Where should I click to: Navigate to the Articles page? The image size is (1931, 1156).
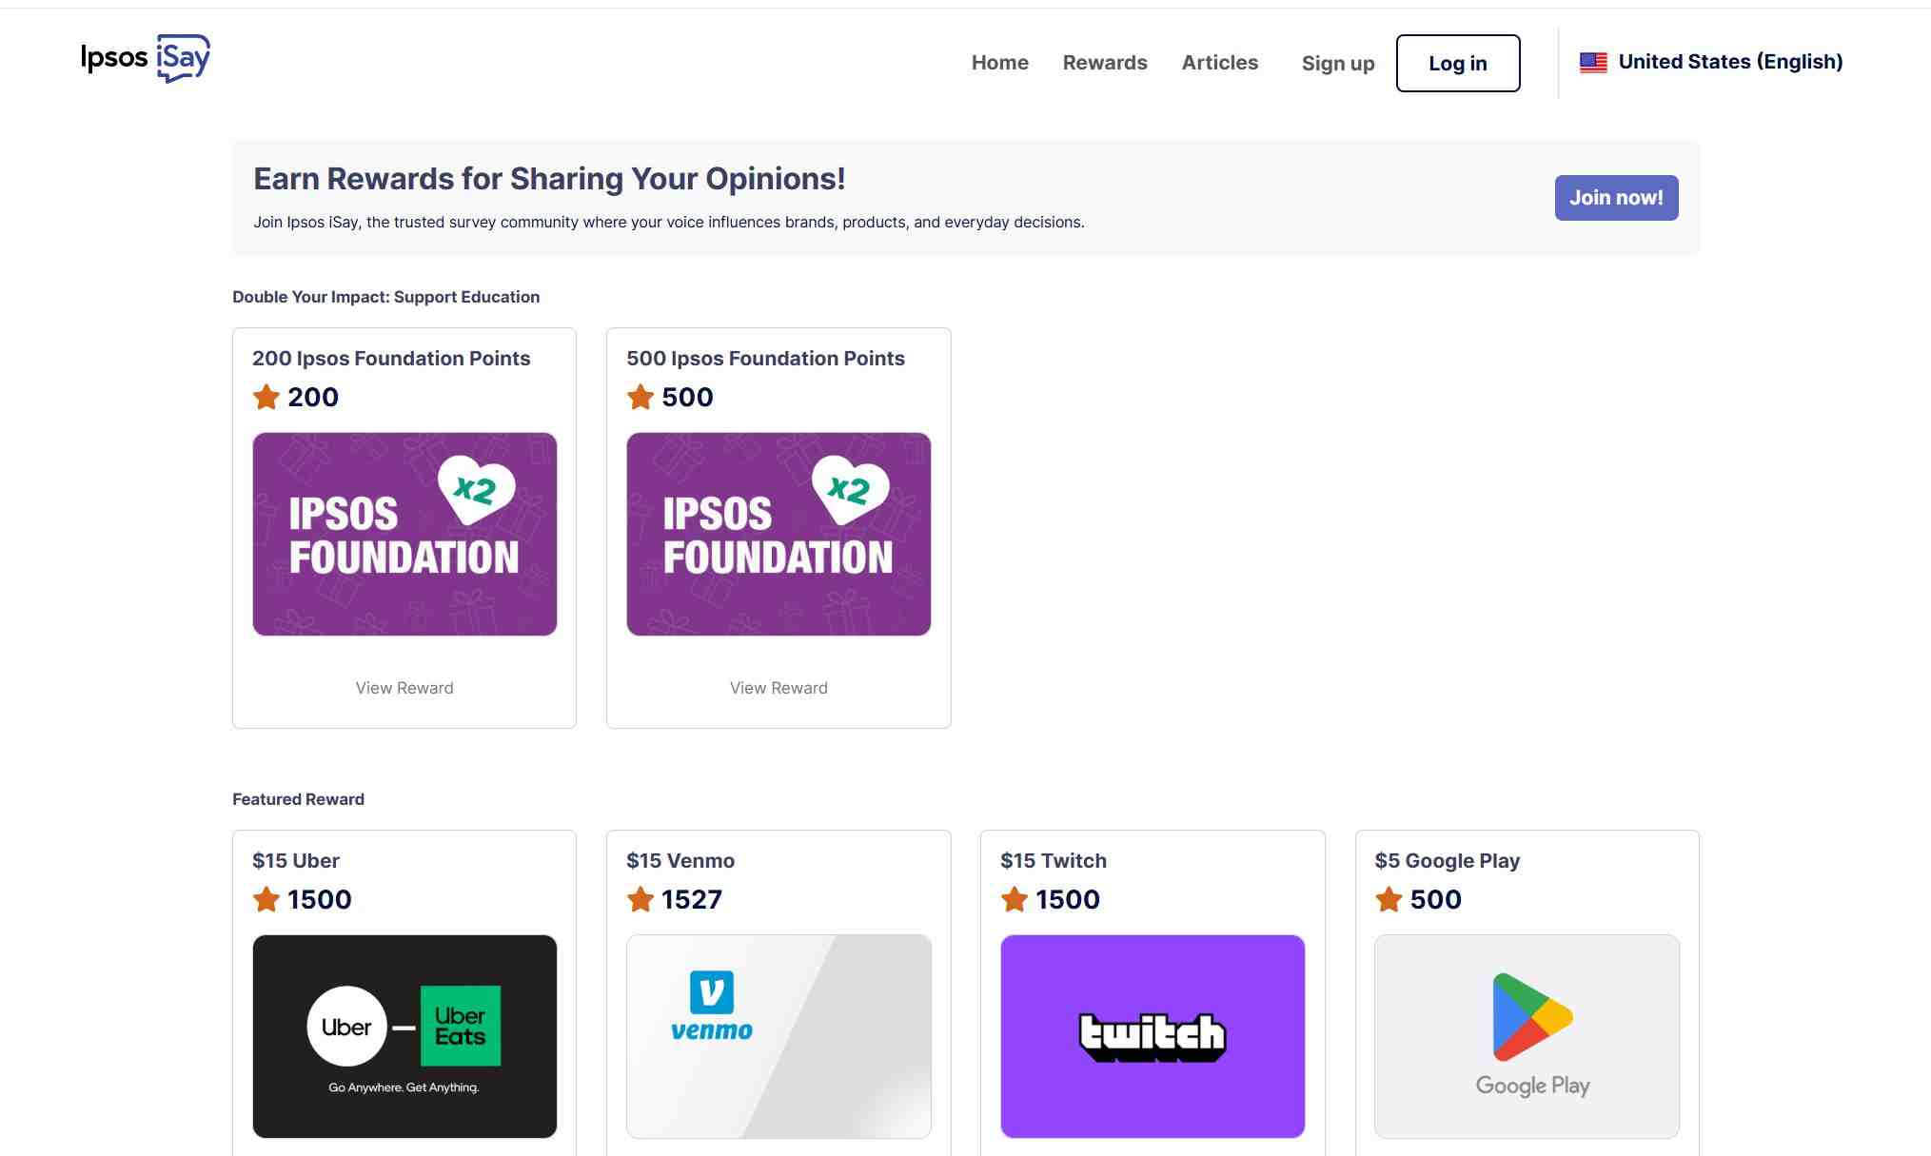pyautogui.click(x=1219, y=63)
